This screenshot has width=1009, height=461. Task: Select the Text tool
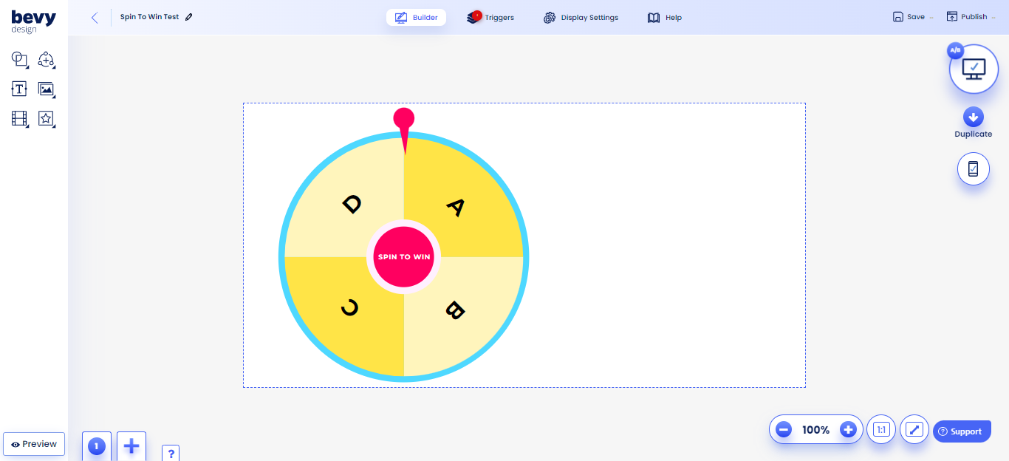[x=19, y=89]
